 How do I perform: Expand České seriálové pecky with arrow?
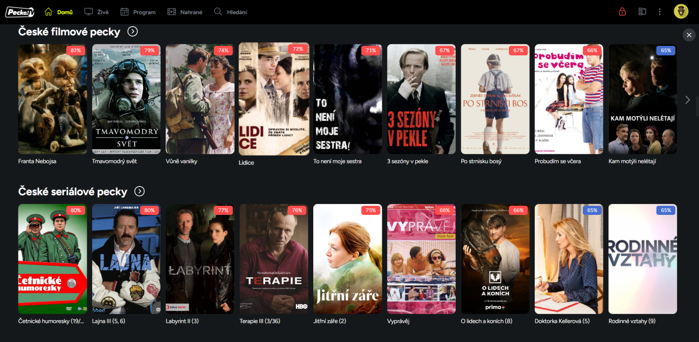point(139,191)
